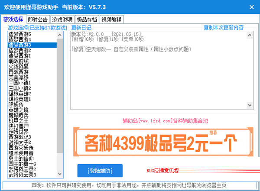Click the game list scrollbar thumb
This screenshot has height=191, width=260.
tap(60, 96)
